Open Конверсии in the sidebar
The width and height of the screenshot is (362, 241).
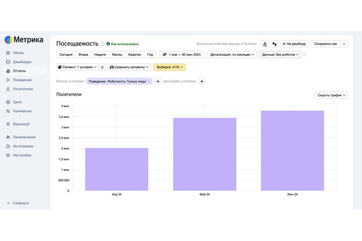22,111
